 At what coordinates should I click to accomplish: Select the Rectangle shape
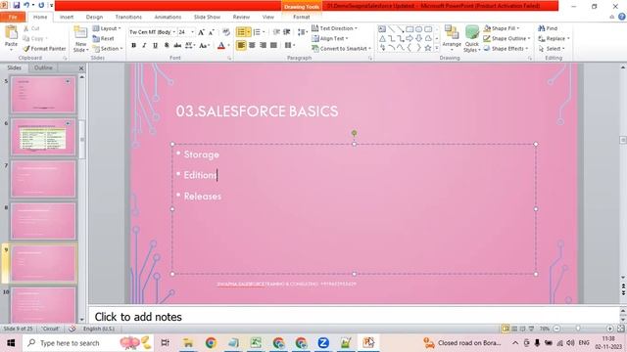410,29
